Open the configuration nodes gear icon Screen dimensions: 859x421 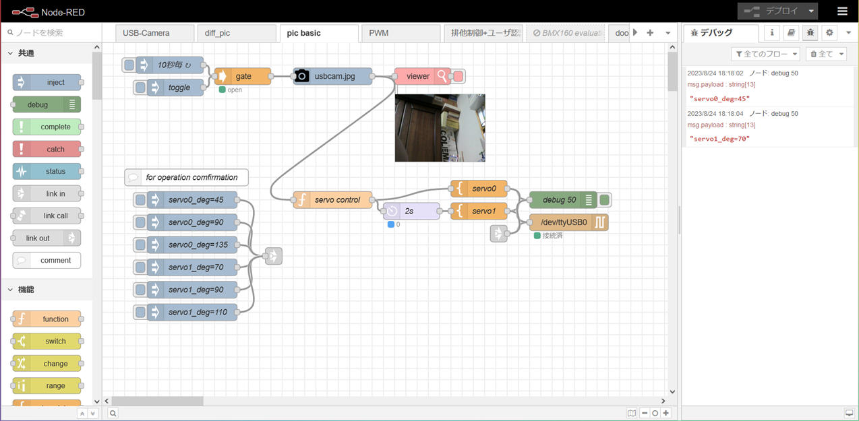[829, 32]
